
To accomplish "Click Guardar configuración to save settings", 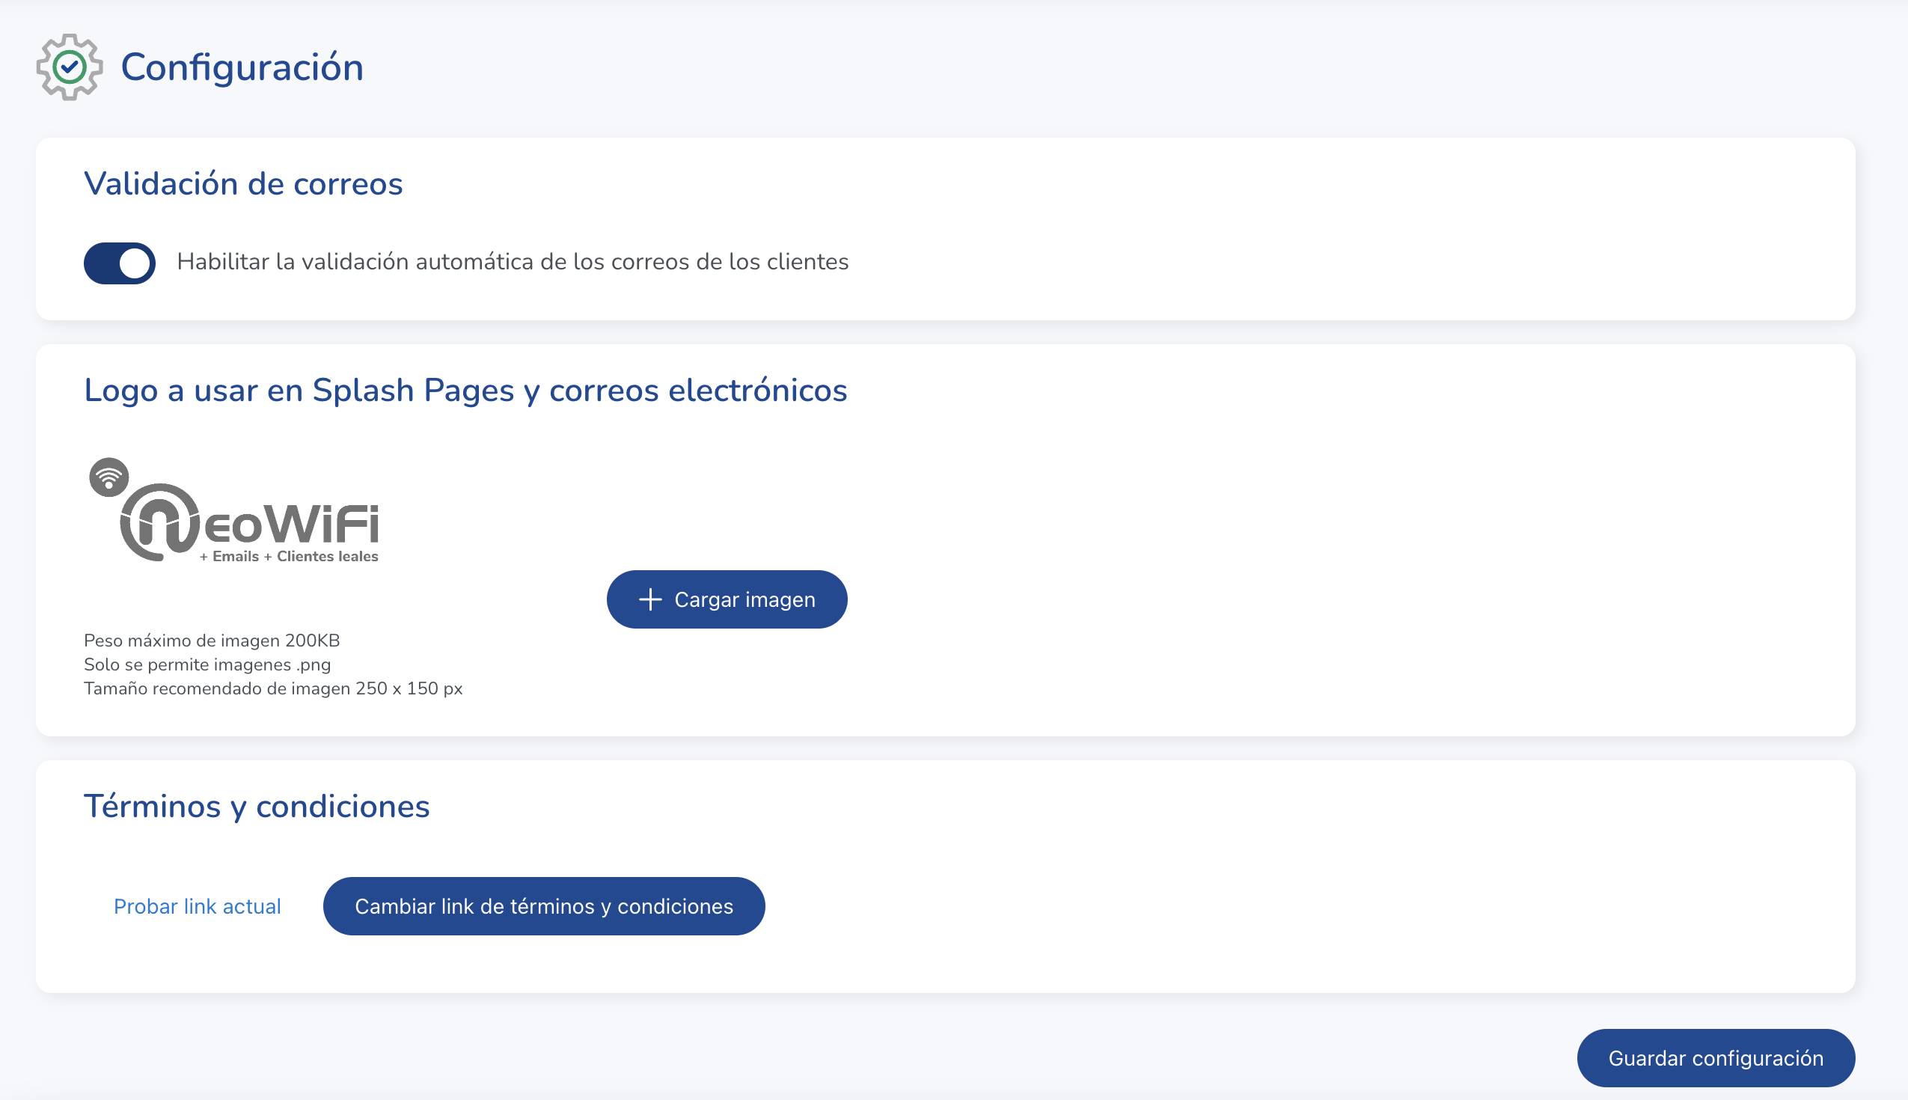I will click(x=1715, y=1057).
